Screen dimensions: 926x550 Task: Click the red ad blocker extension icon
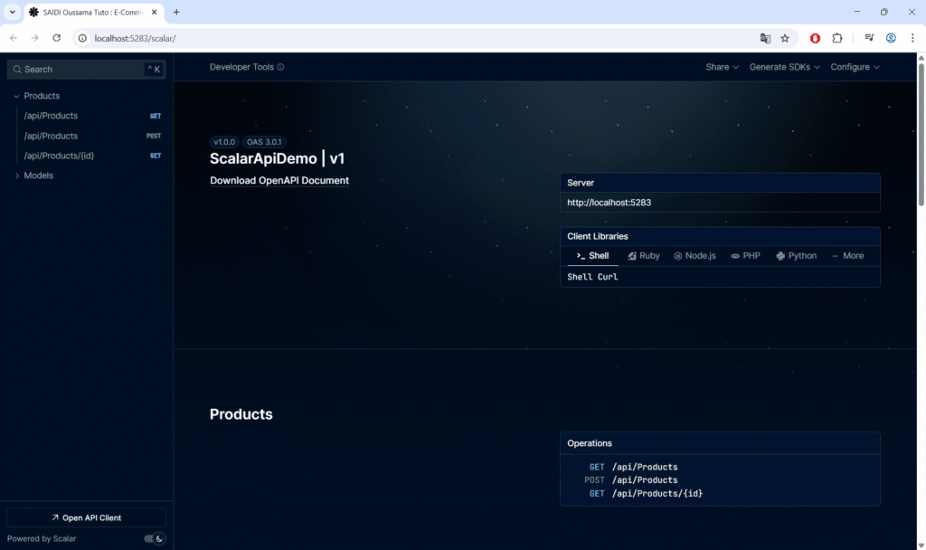(815, 38)
